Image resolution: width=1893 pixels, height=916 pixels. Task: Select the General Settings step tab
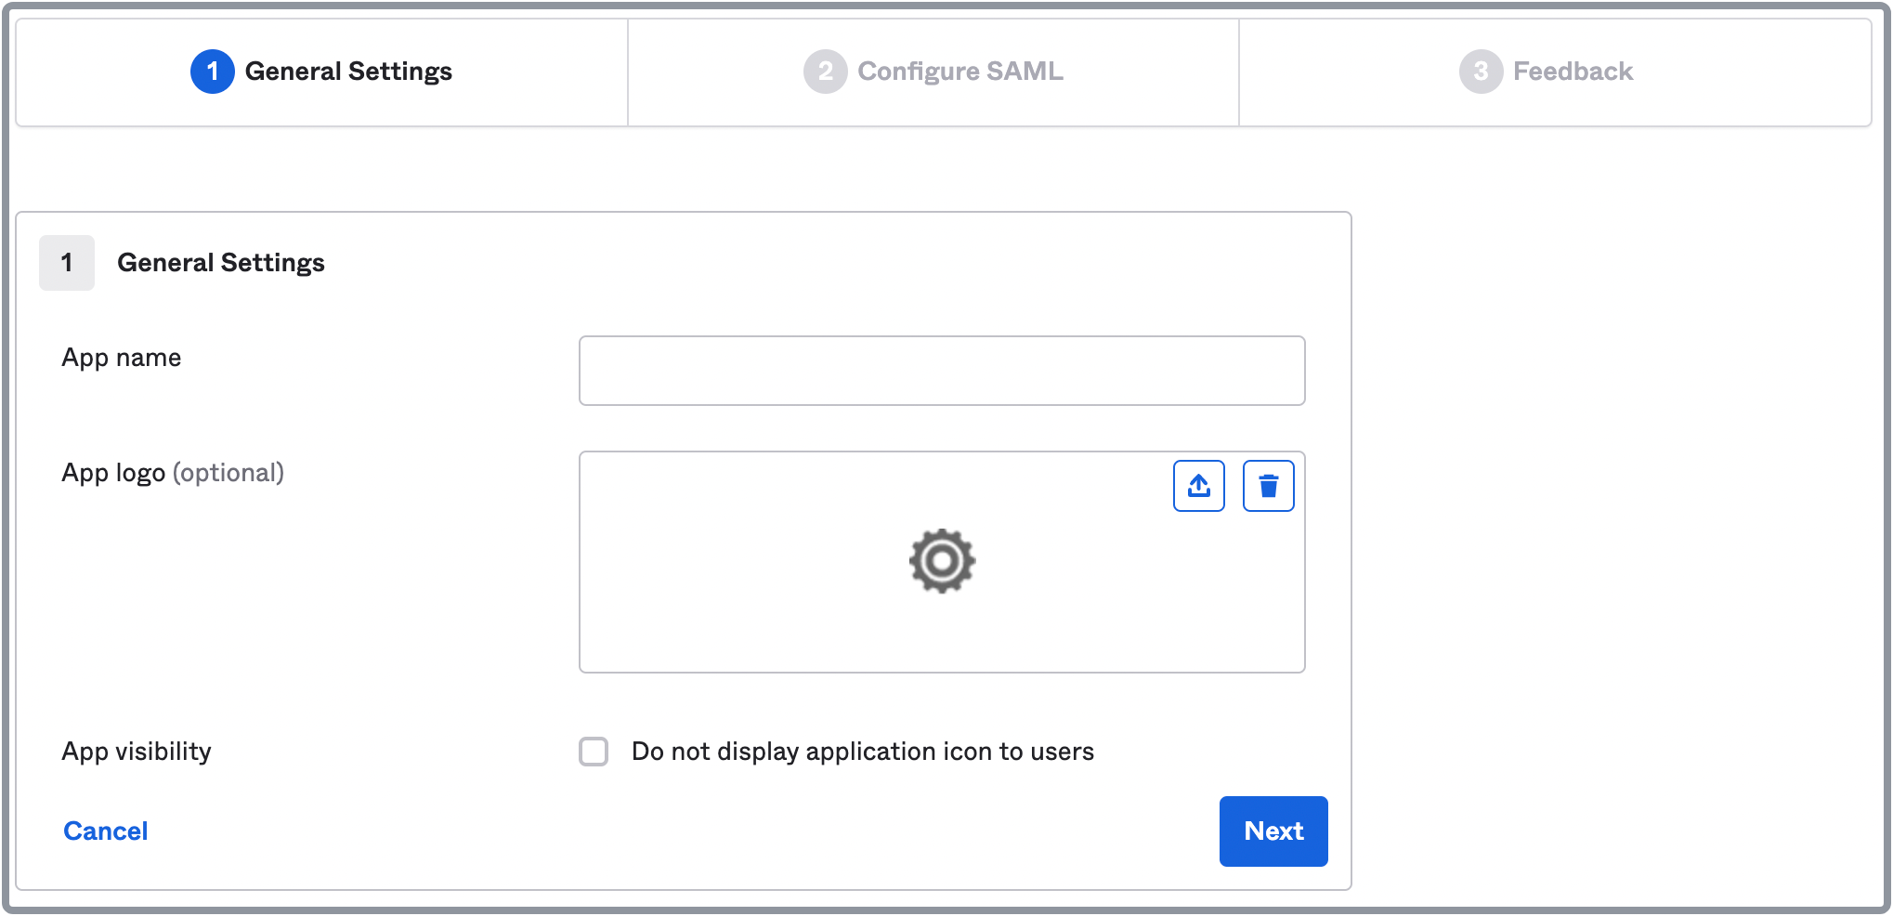coord(320,71)
